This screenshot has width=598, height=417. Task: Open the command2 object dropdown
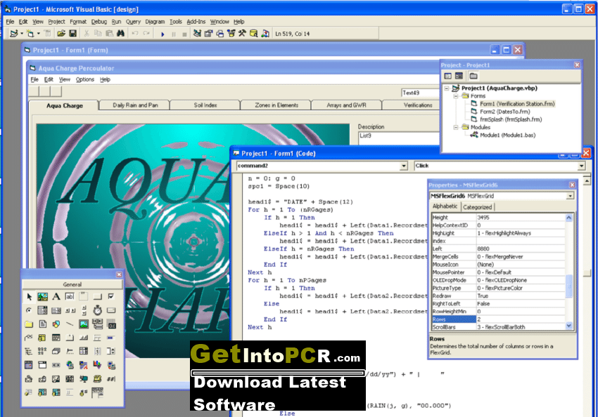point(404,166)
